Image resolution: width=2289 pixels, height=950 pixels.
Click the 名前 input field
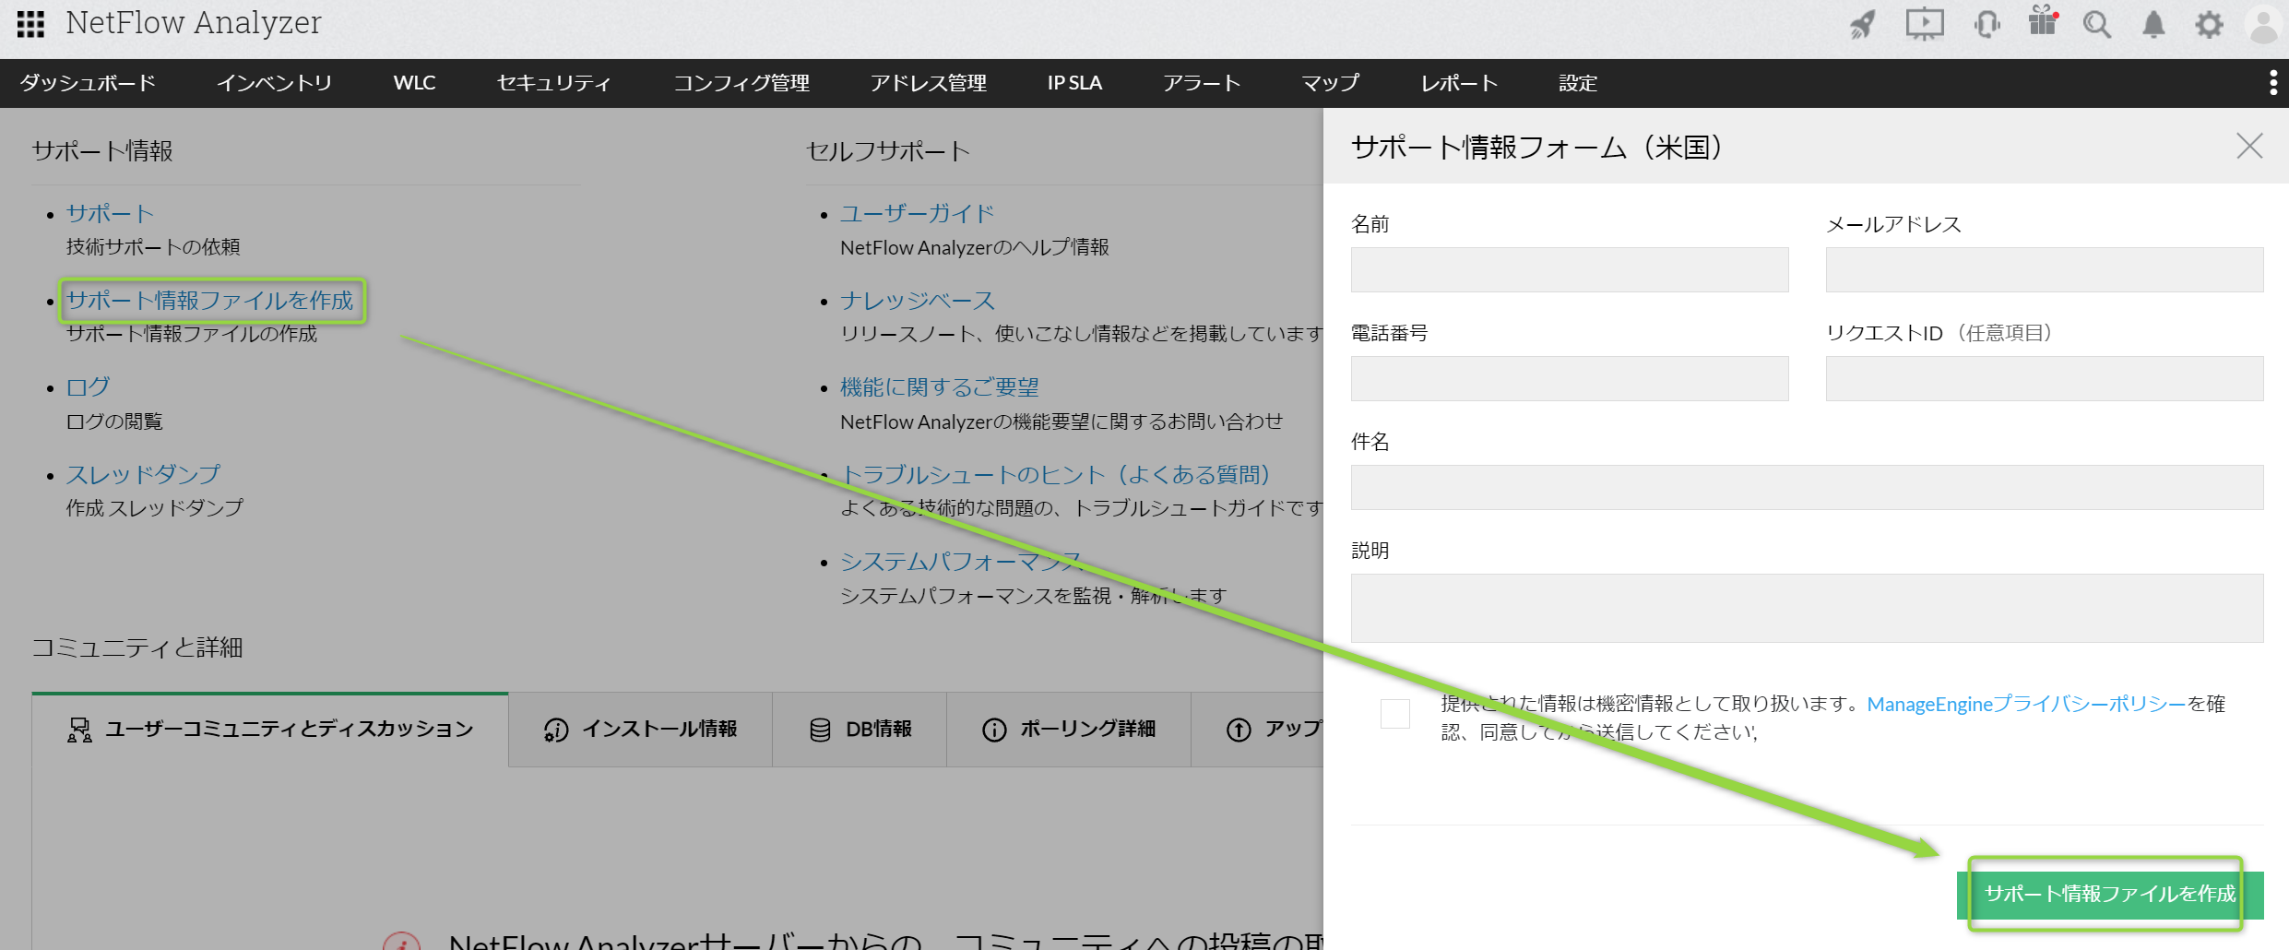pyautogui.click(x=1569, y=269)
